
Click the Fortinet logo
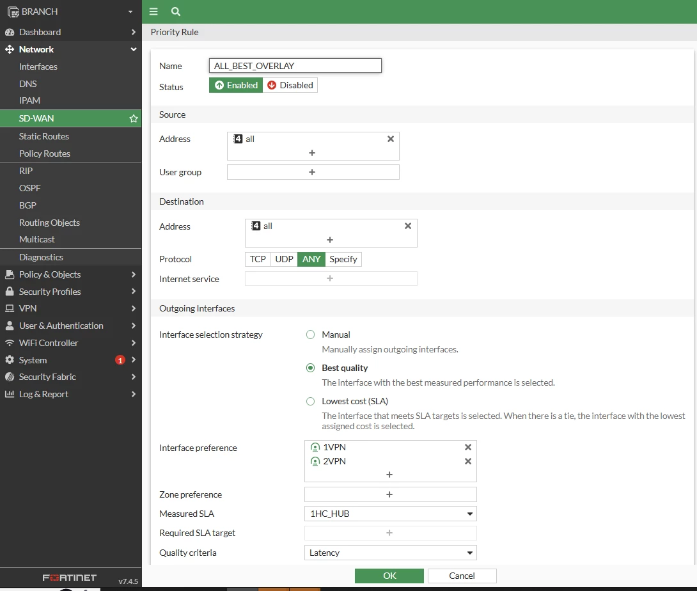pyautogui.click(x=69, y=578)
